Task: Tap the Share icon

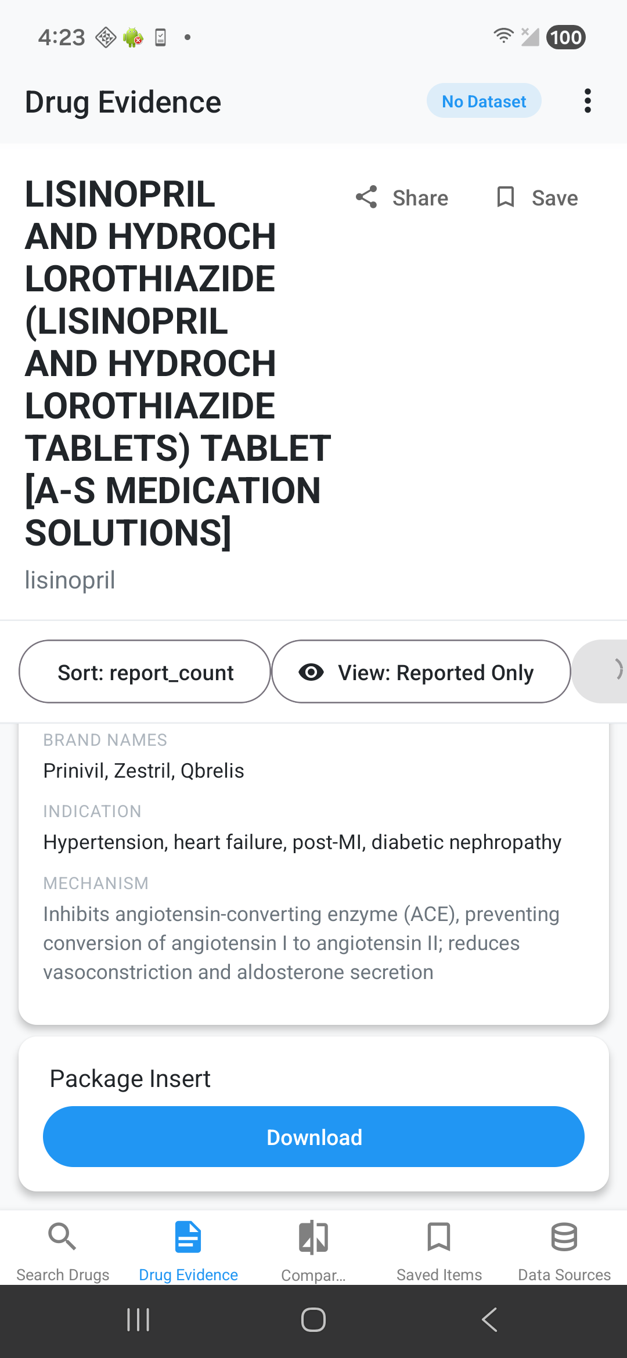Action: click(367, 197)
